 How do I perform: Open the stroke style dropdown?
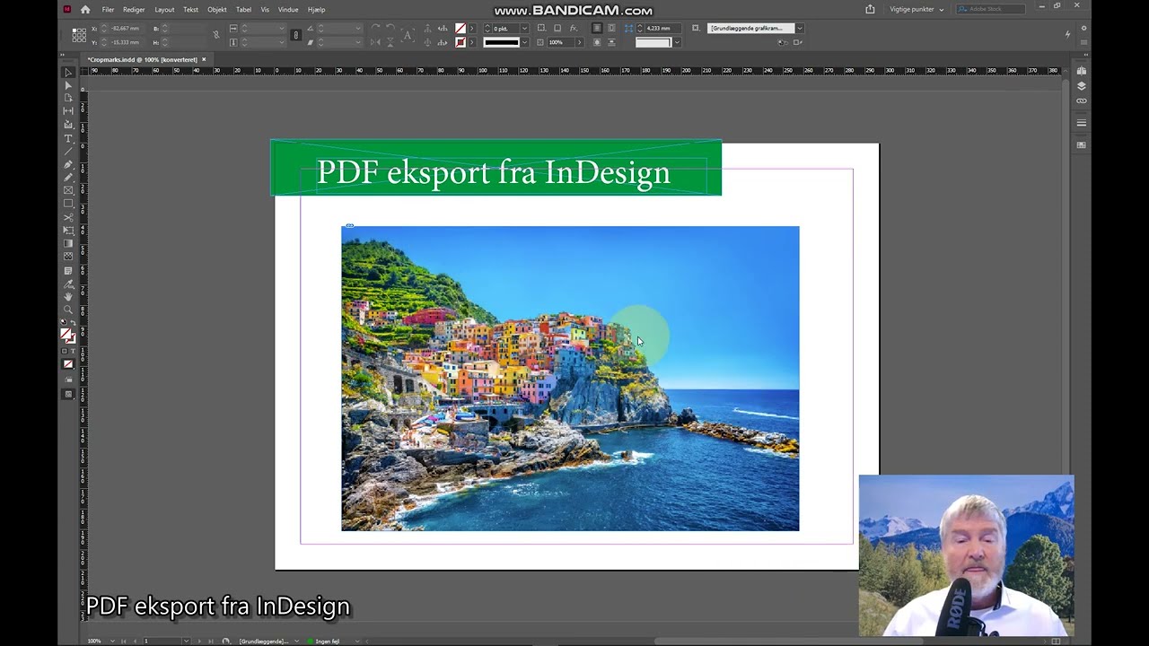(525, 42)
